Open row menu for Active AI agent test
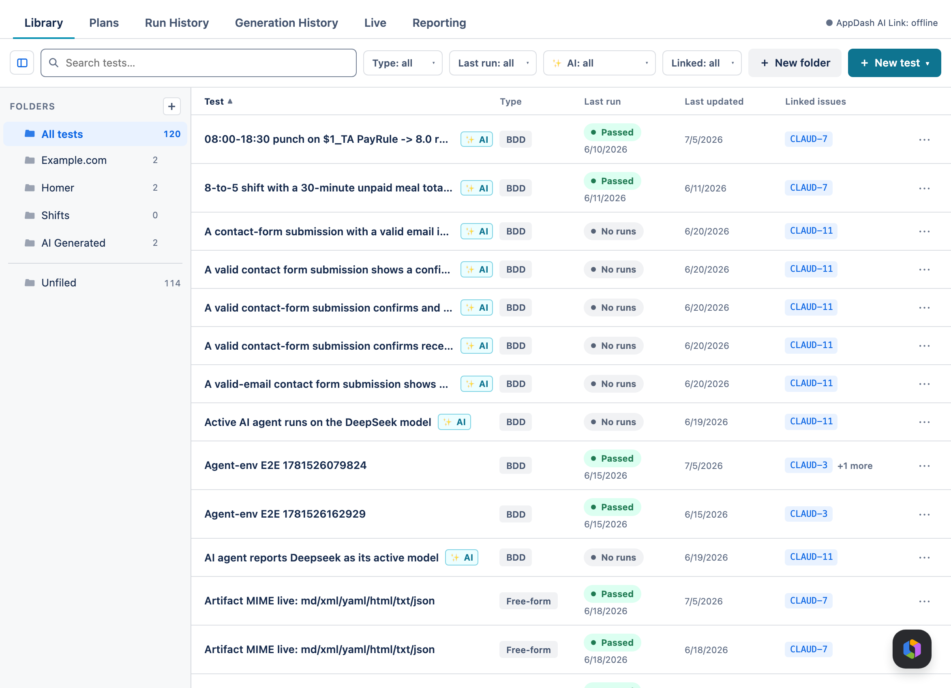 point(924,422)
